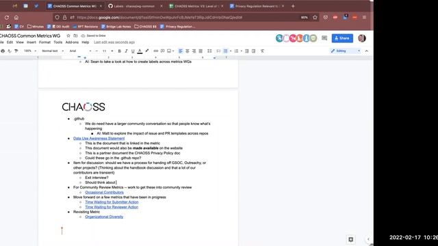Image resolution: width=438 pixels, height=246 pixels.
Task: Check the Saved to Drive status
Action: [x=93, y=36]
